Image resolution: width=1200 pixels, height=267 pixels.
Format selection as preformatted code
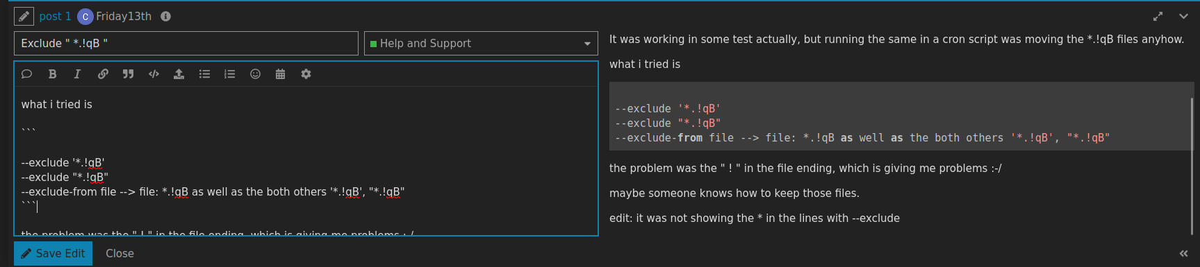coord(154,74)
